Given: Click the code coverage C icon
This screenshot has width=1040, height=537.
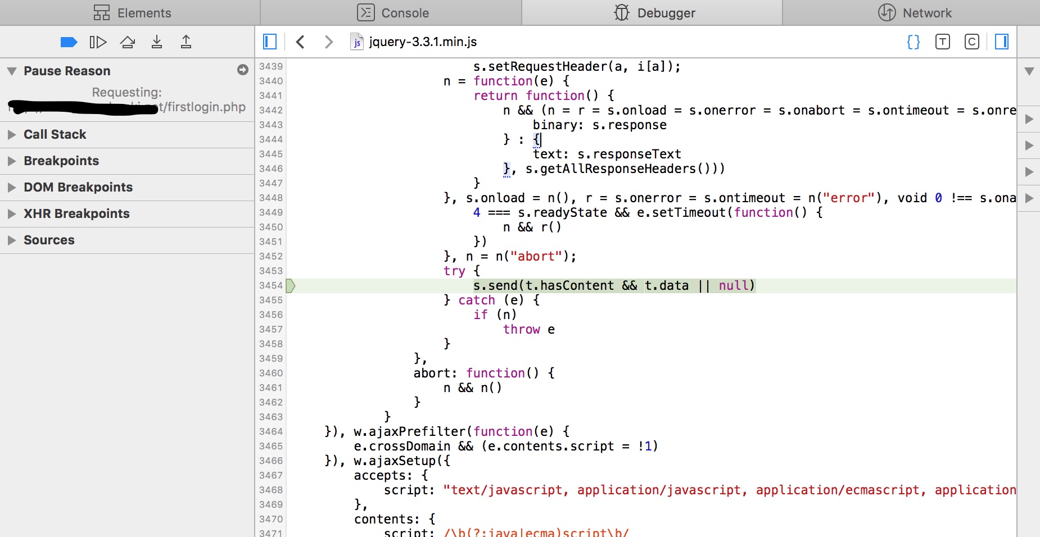Looking at the screenshot, I should (x=972, y=42).
